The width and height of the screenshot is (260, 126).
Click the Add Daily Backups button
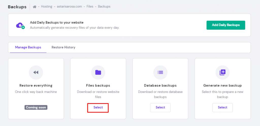point(226,25)
